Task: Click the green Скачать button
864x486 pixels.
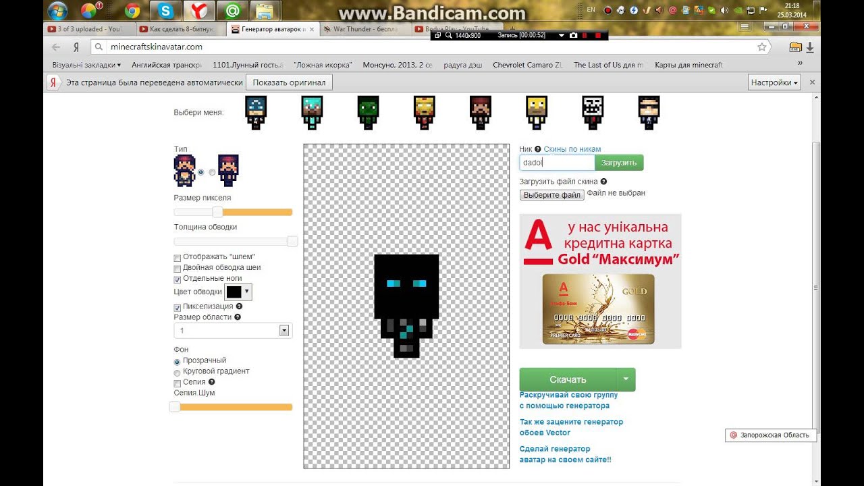Action: (568, 379)
